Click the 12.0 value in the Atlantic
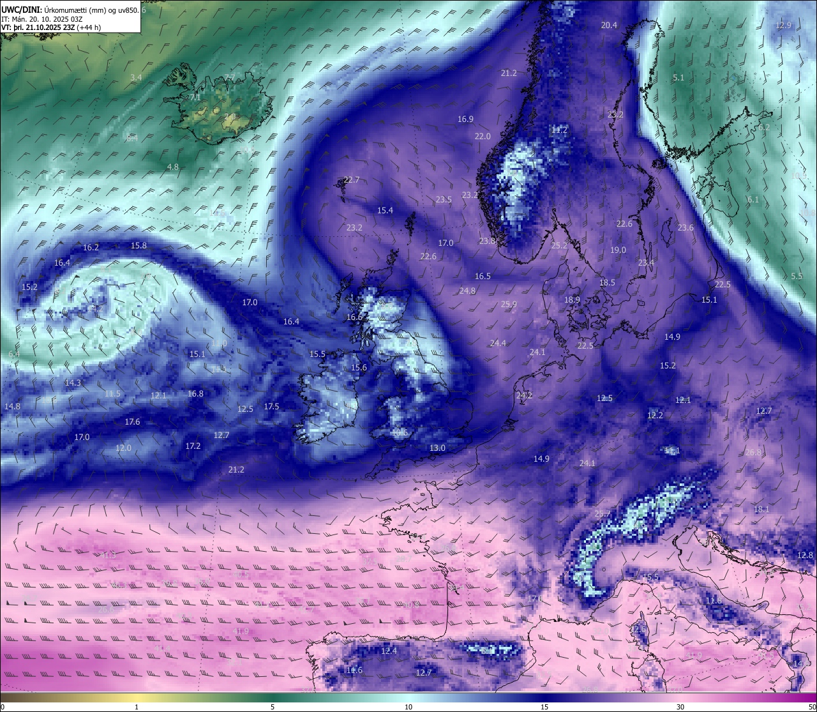 point(123,448)
